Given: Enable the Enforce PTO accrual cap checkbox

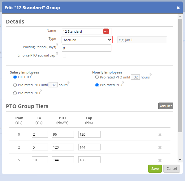Looking at the screenshot, I should click(x=64, y=56).
